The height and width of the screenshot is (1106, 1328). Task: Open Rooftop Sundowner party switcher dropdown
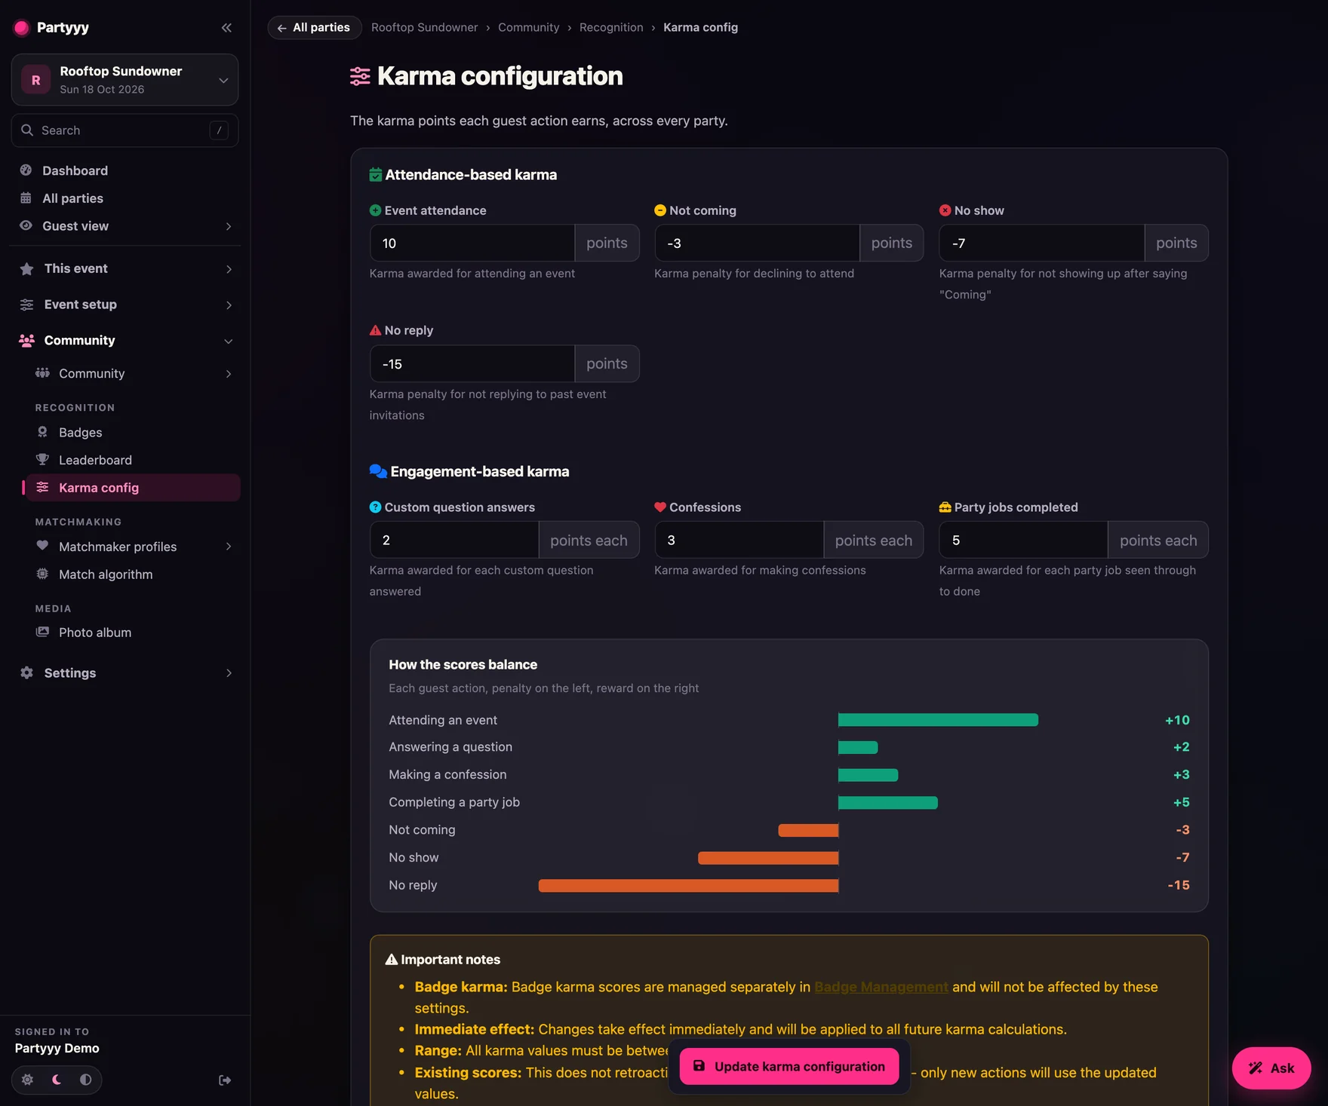tap(125, 80)
